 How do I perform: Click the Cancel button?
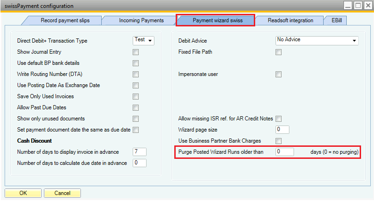pos(62,193)
